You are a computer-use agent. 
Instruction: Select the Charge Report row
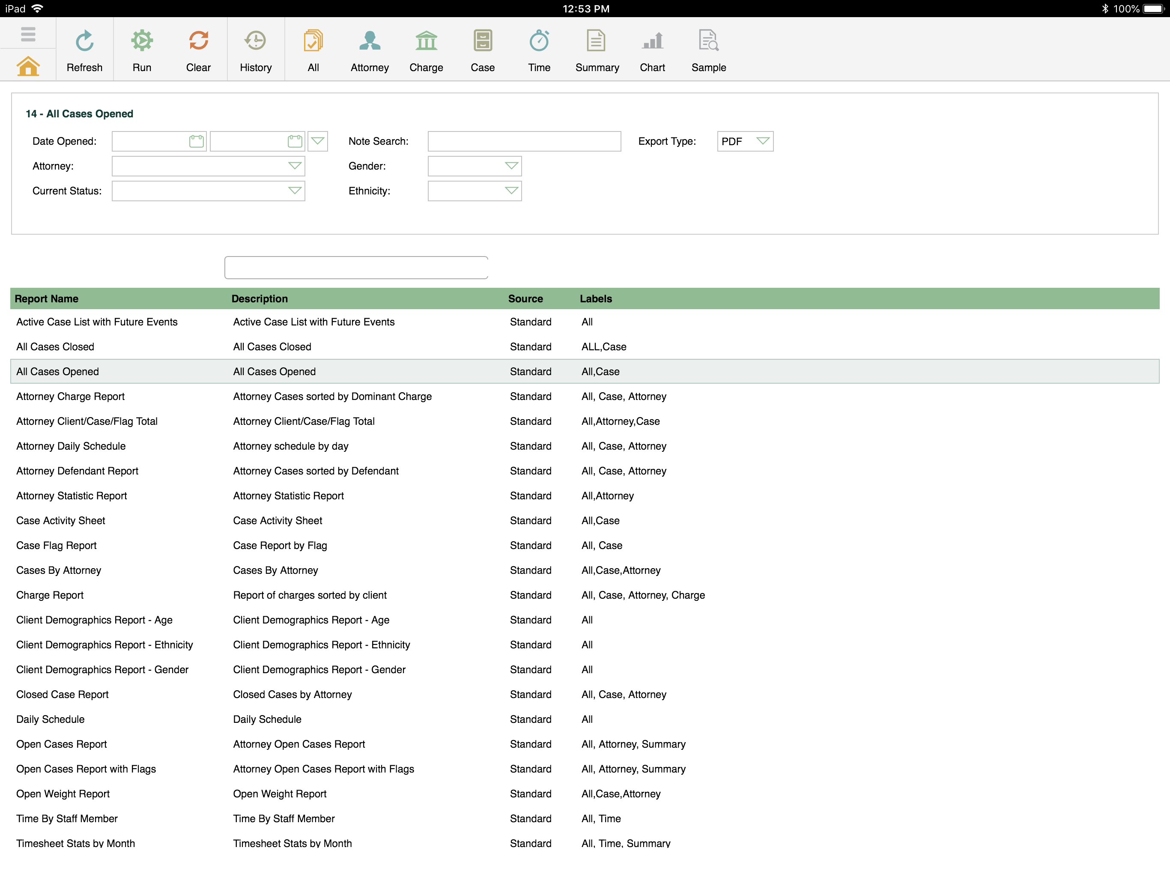(x=585, y=595)
